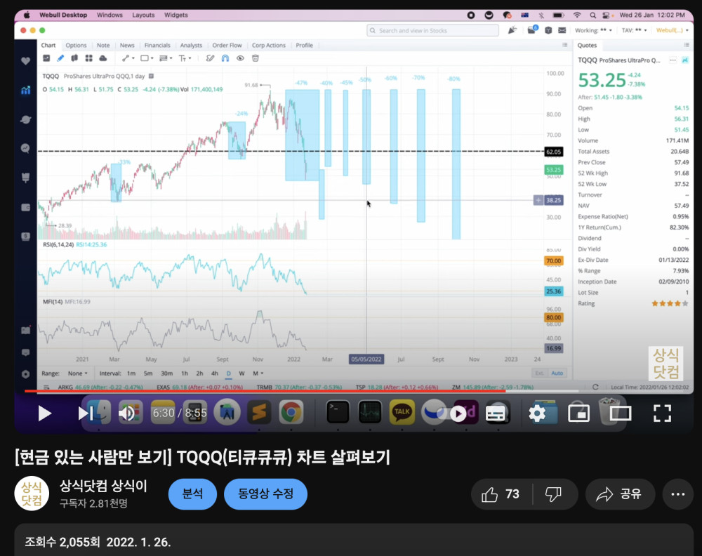Click the cloud save icon in chart toolbar
Screen dimensions: 702x556
pyautogui.click(x=104, y=59)
